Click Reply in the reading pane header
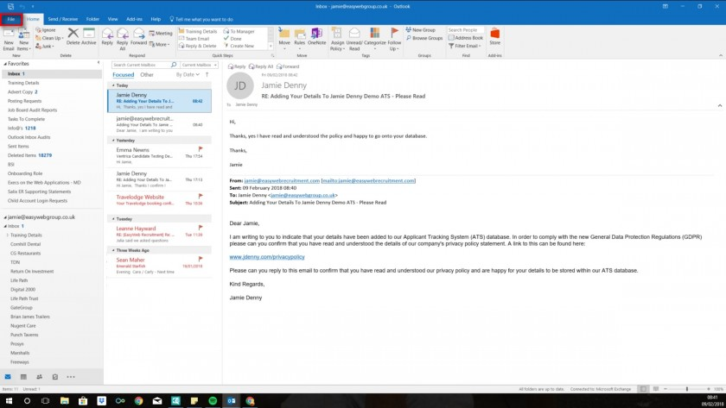Screen dimensions: 726x408 coord(237,66)
